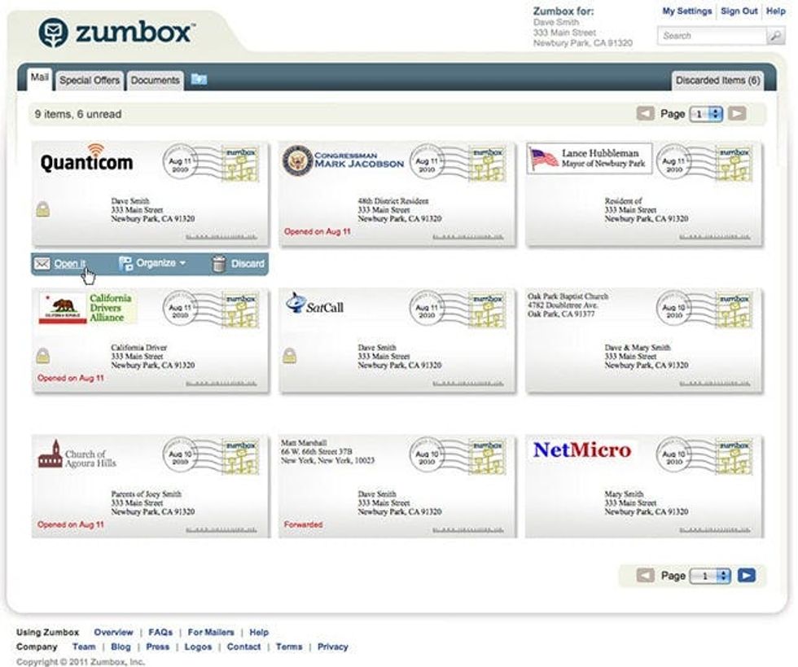Open the bottom Page number dropdown
Viewport: 798px width, 667px height.
tap(710, 576)
